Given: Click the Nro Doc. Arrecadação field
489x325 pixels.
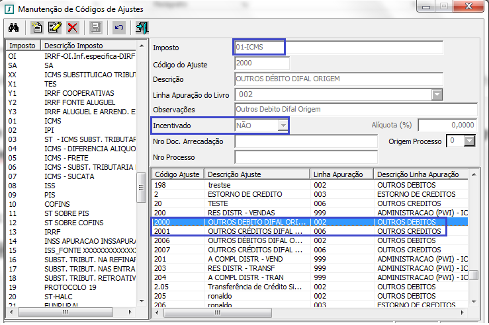Looking at the screenshot, I should (x=306, y=141).
